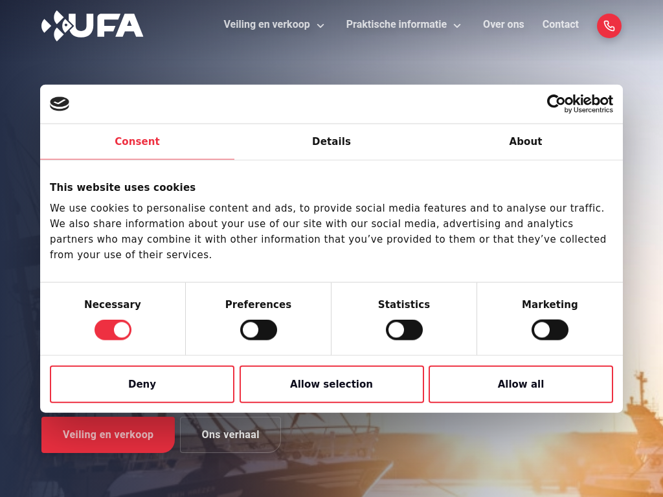Click the Allow selection button
Image resolution: width=663 pixels, height=497 pixels.
331,384
